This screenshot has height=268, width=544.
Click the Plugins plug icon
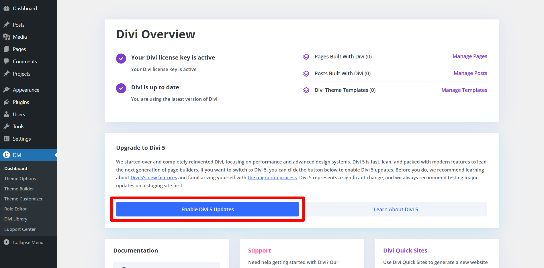pos(6,102)
